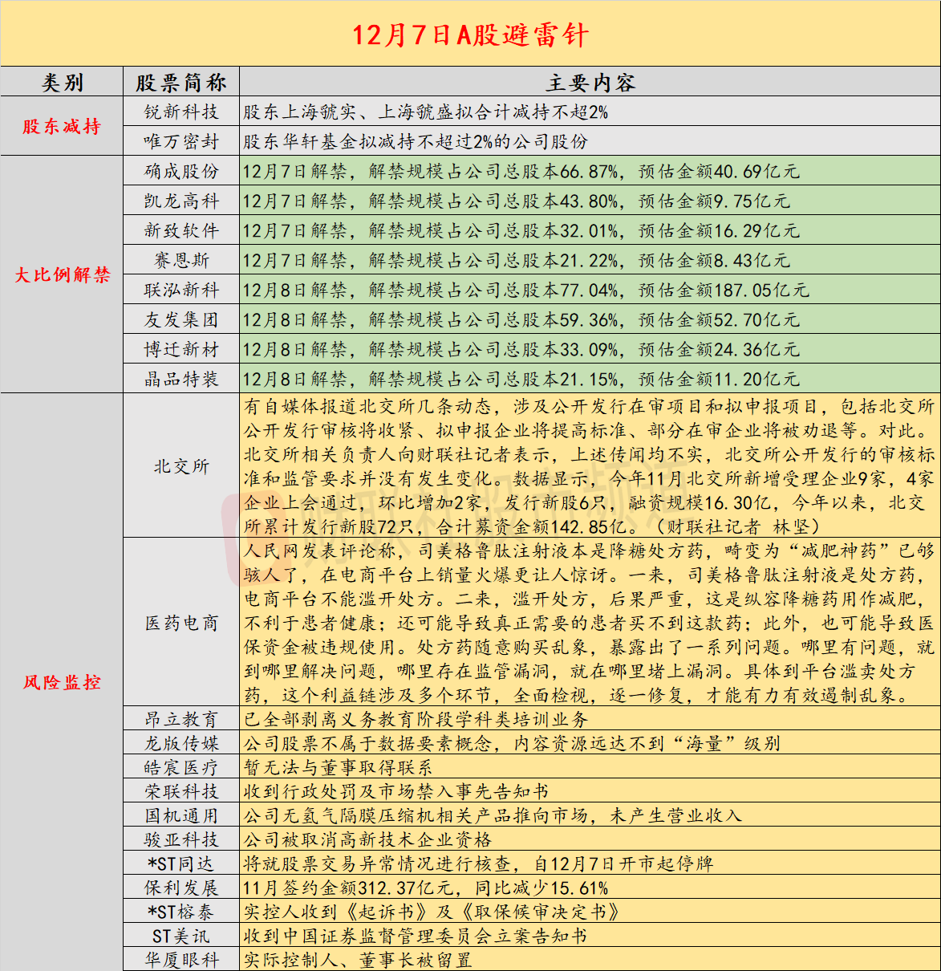Viewport: 941px width, 971px height.
Task: Select stock name *ST榕泰
Action: 181,912
